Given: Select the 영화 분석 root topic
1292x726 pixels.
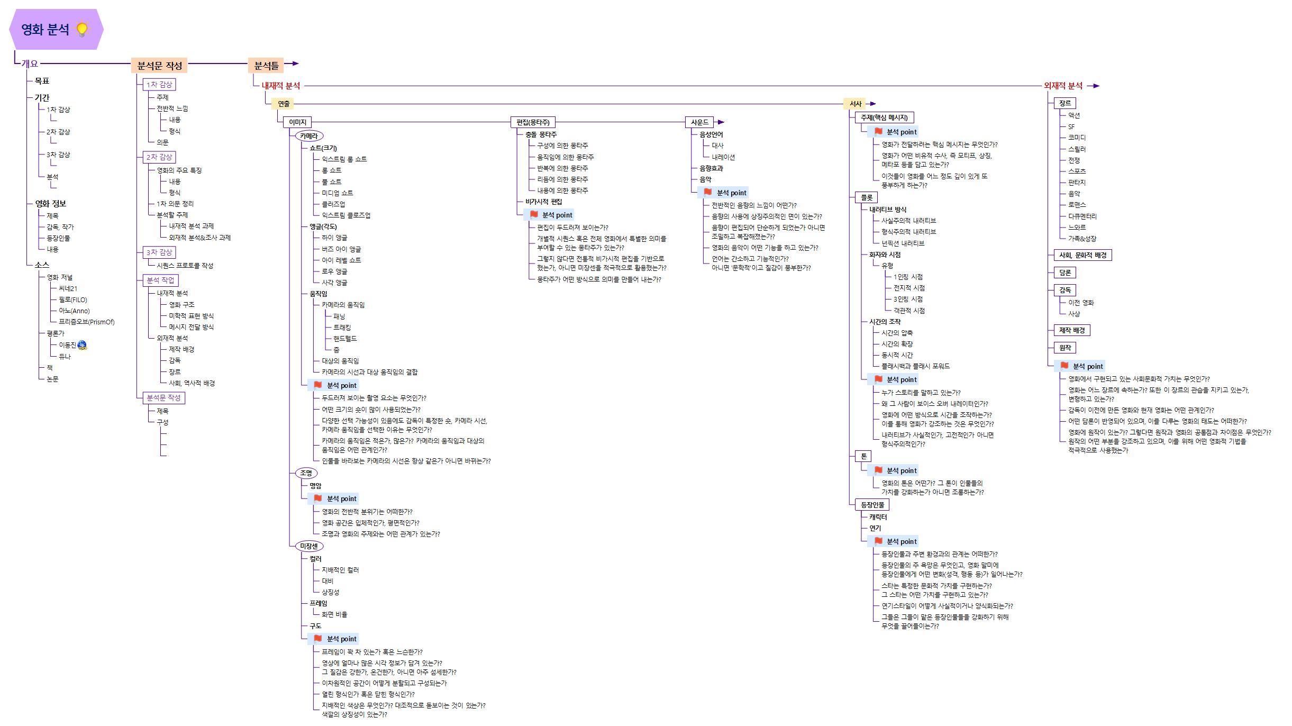Looking at the screenshot, I should point(46,30).
